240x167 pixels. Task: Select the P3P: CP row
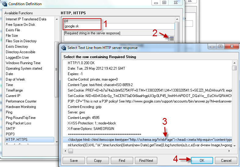[x=147, y=101]
